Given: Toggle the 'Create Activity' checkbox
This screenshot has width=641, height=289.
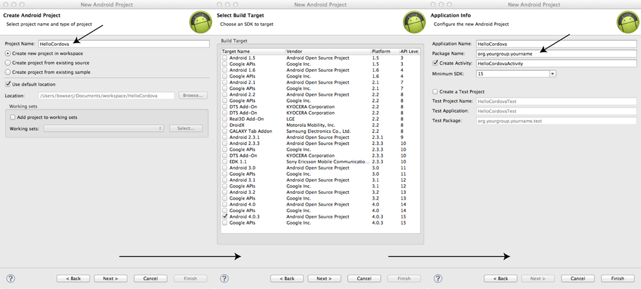Looking at the screenshot, I should click(x=436, y=63).
